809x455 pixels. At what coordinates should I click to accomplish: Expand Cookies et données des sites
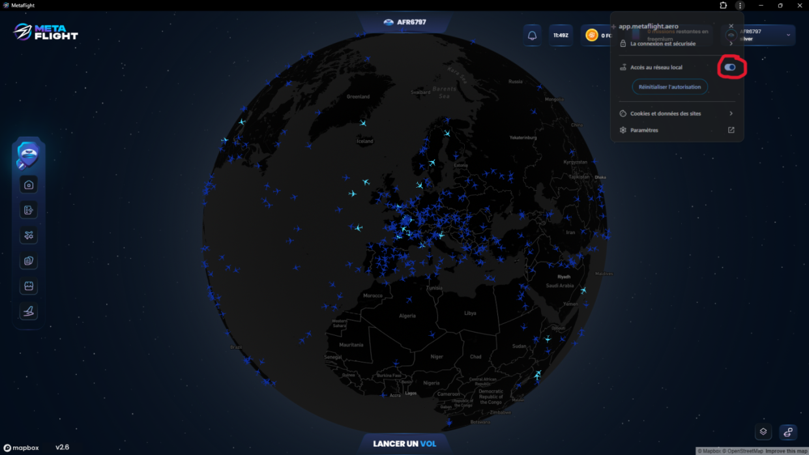pyautogui.click(x=676, y=113)
